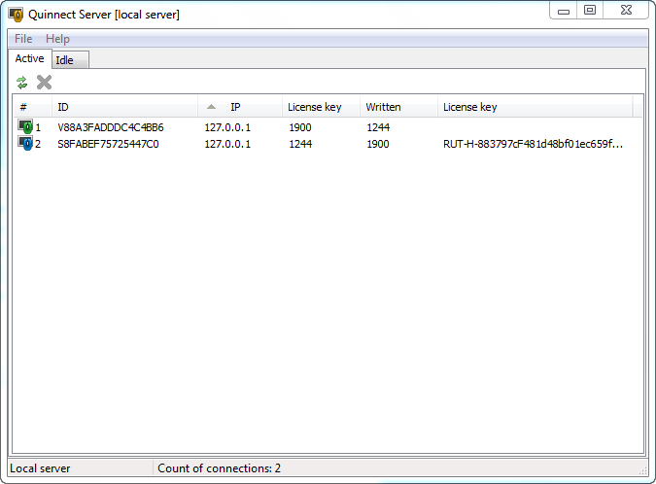The width and height of the screenshot is (656, 484).
Task: Click the rightmost License key column header
Action: pyautogui.click(x=535, y=107)
